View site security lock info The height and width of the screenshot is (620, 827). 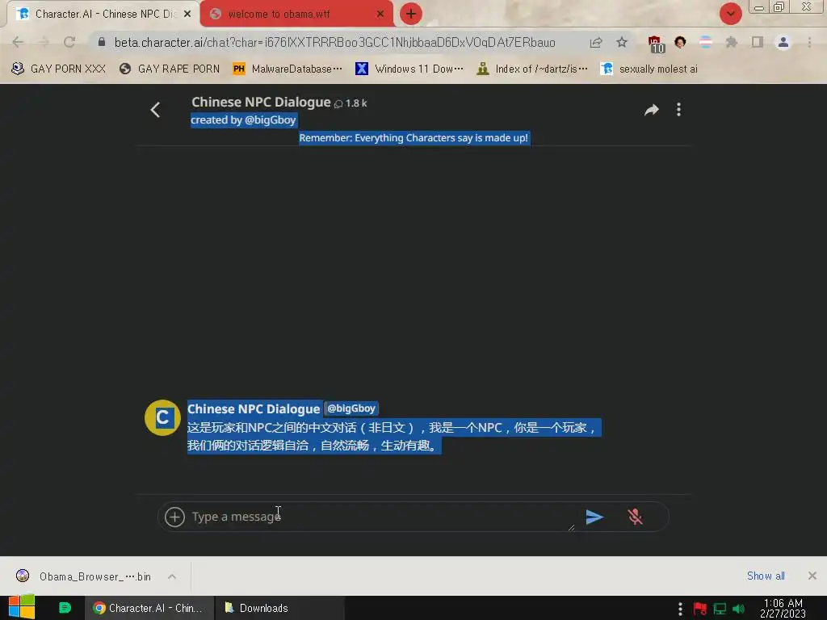[x=102, y=42]
